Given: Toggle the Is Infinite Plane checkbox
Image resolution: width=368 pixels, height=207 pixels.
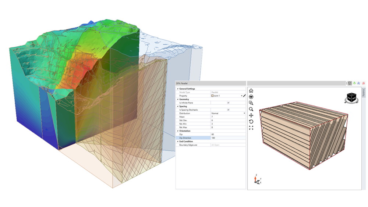Looking at the screenshot, I should [228, 103].
